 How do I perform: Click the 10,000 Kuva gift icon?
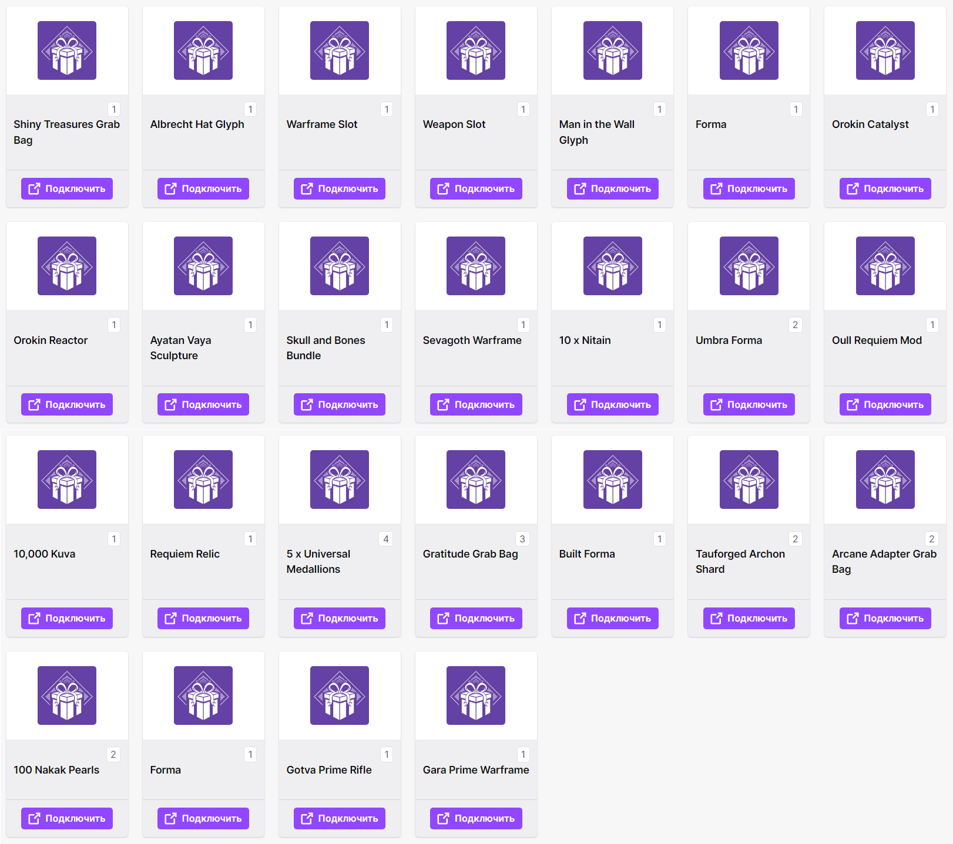[67, 480]
